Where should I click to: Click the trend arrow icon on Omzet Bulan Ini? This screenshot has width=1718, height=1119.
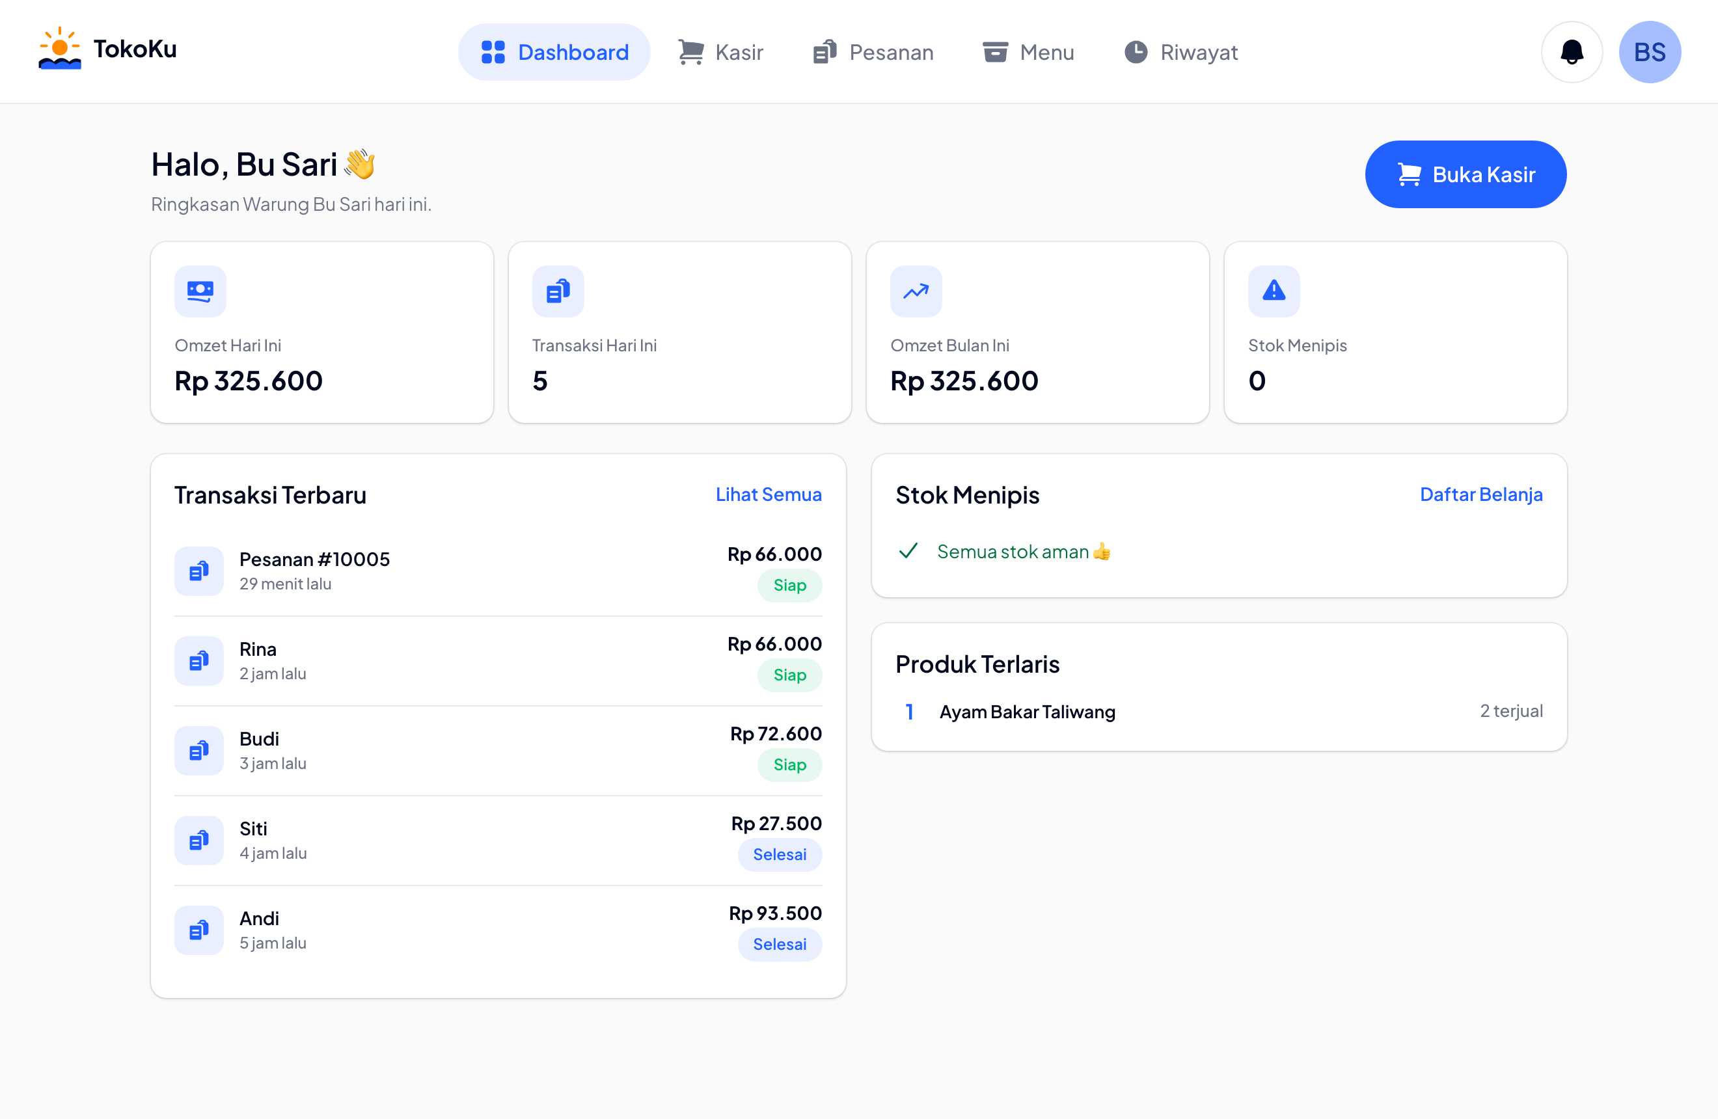click(916, 291)
